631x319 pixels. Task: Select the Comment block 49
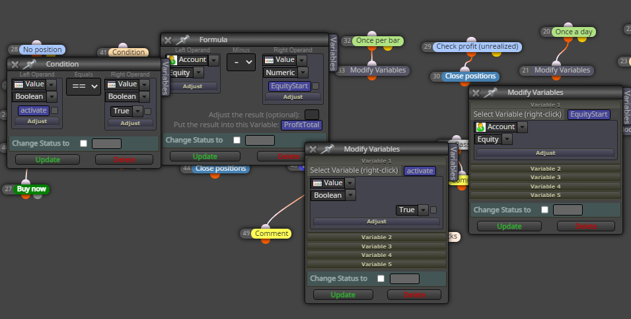point(272,233)
